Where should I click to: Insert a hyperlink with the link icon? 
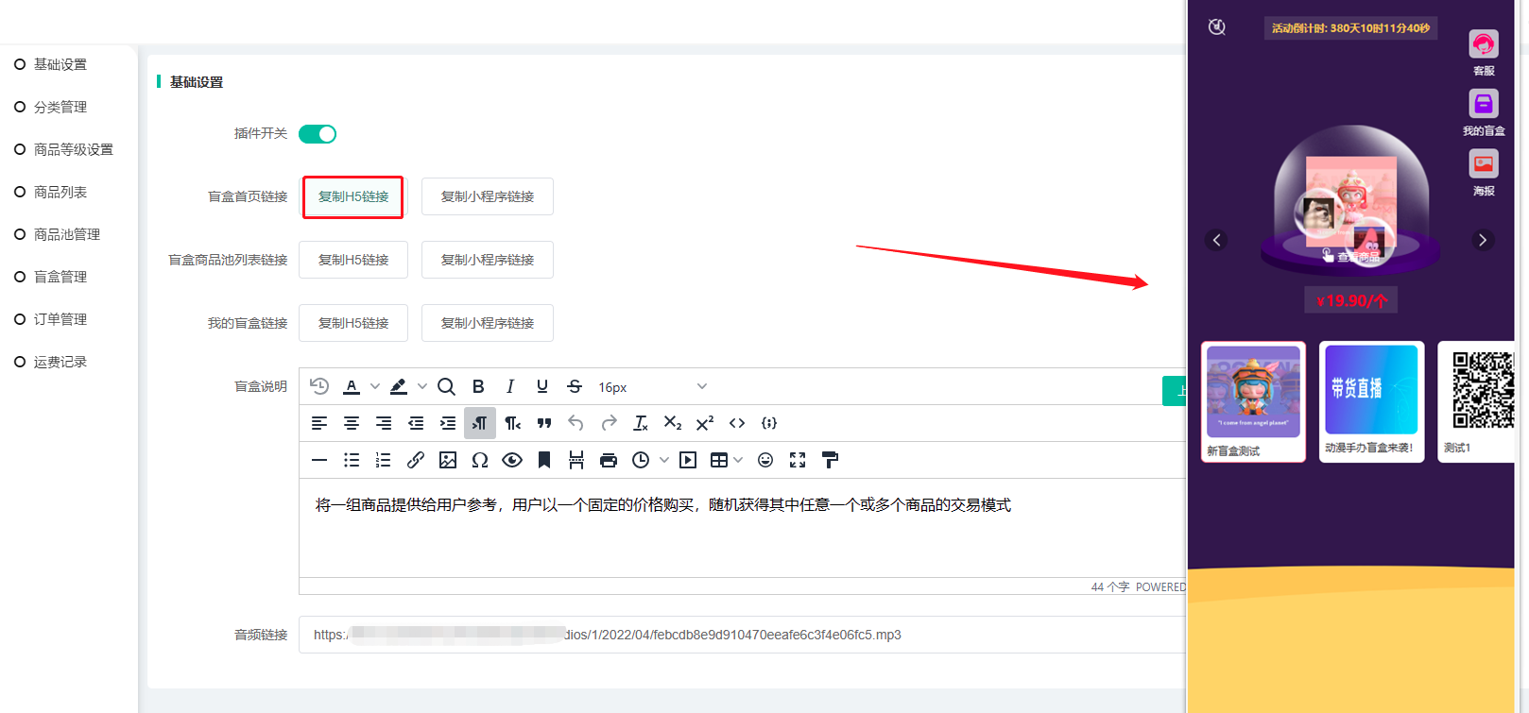point(416,460)
